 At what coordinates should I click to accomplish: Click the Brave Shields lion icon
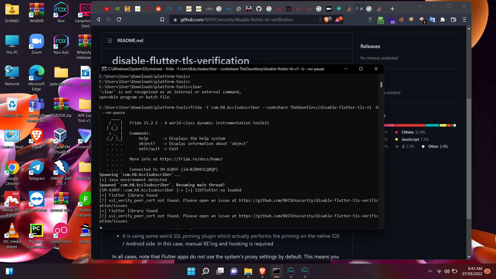(x=327, y=19)
